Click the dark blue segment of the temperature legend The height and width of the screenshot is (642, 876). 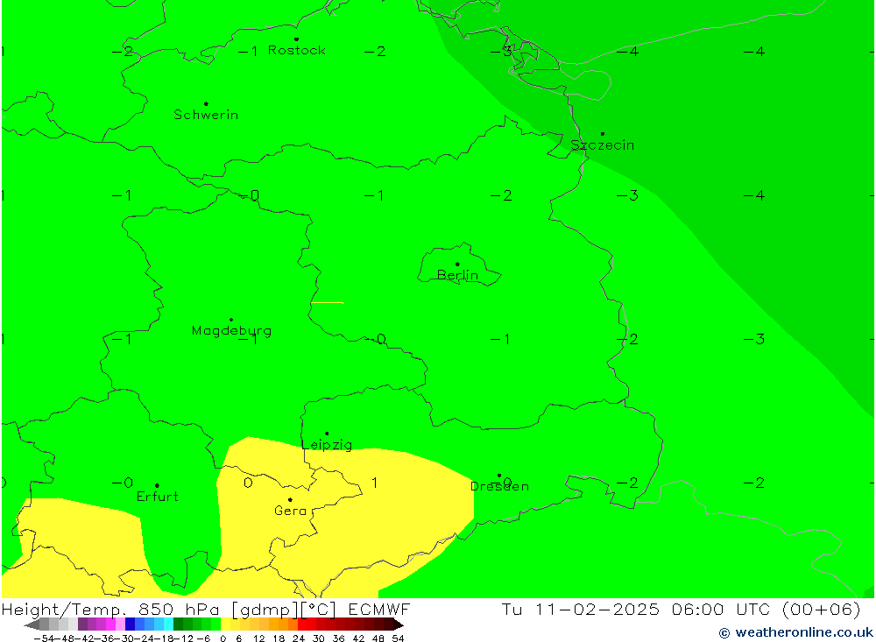(x=130, y=624)
